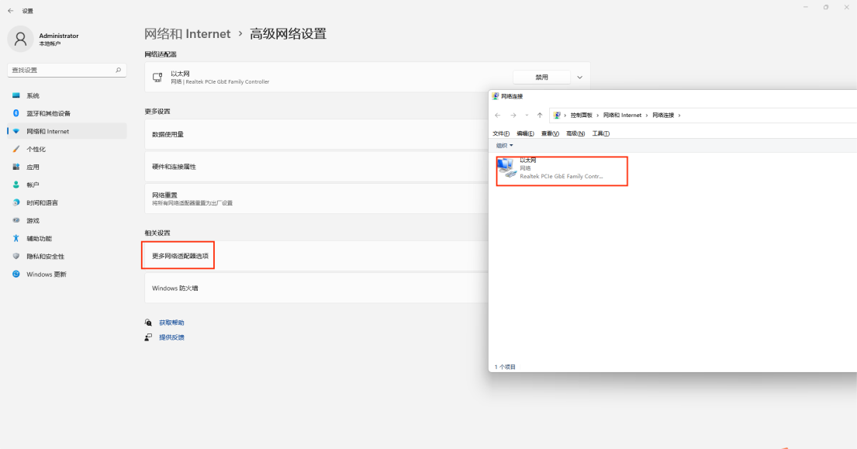Open 游戏 gaming settings
This screenshot has height=449, width=857.
(33, 220)
